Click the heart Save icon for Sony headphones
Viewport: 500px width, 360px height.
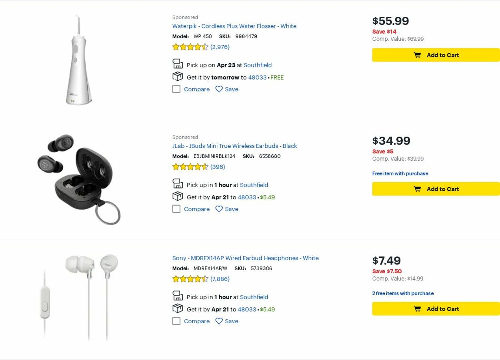(219, 321)
